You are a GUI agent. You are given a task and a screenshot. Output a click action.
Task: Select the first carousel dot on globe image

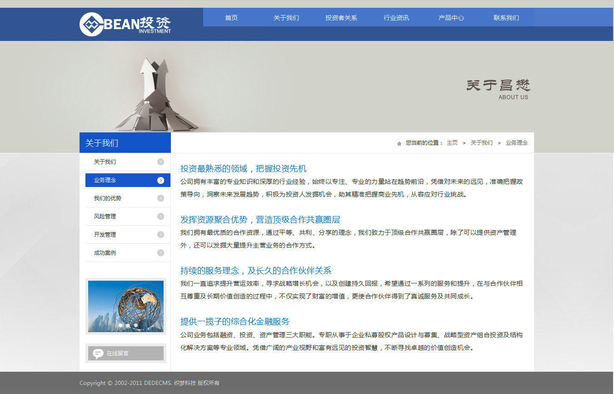(x=120, y=325)
